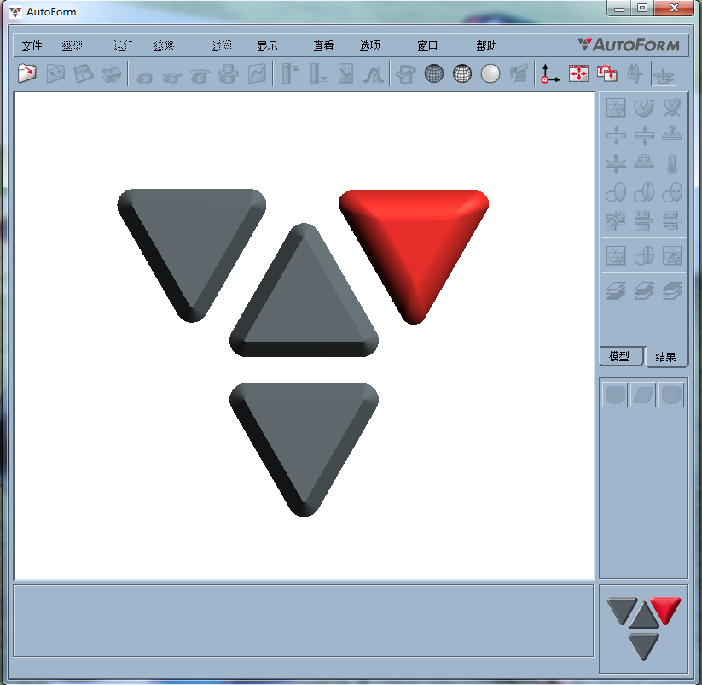
Task: Click the mesh icon beside the cracked shield
Action: tap(616, 108)
